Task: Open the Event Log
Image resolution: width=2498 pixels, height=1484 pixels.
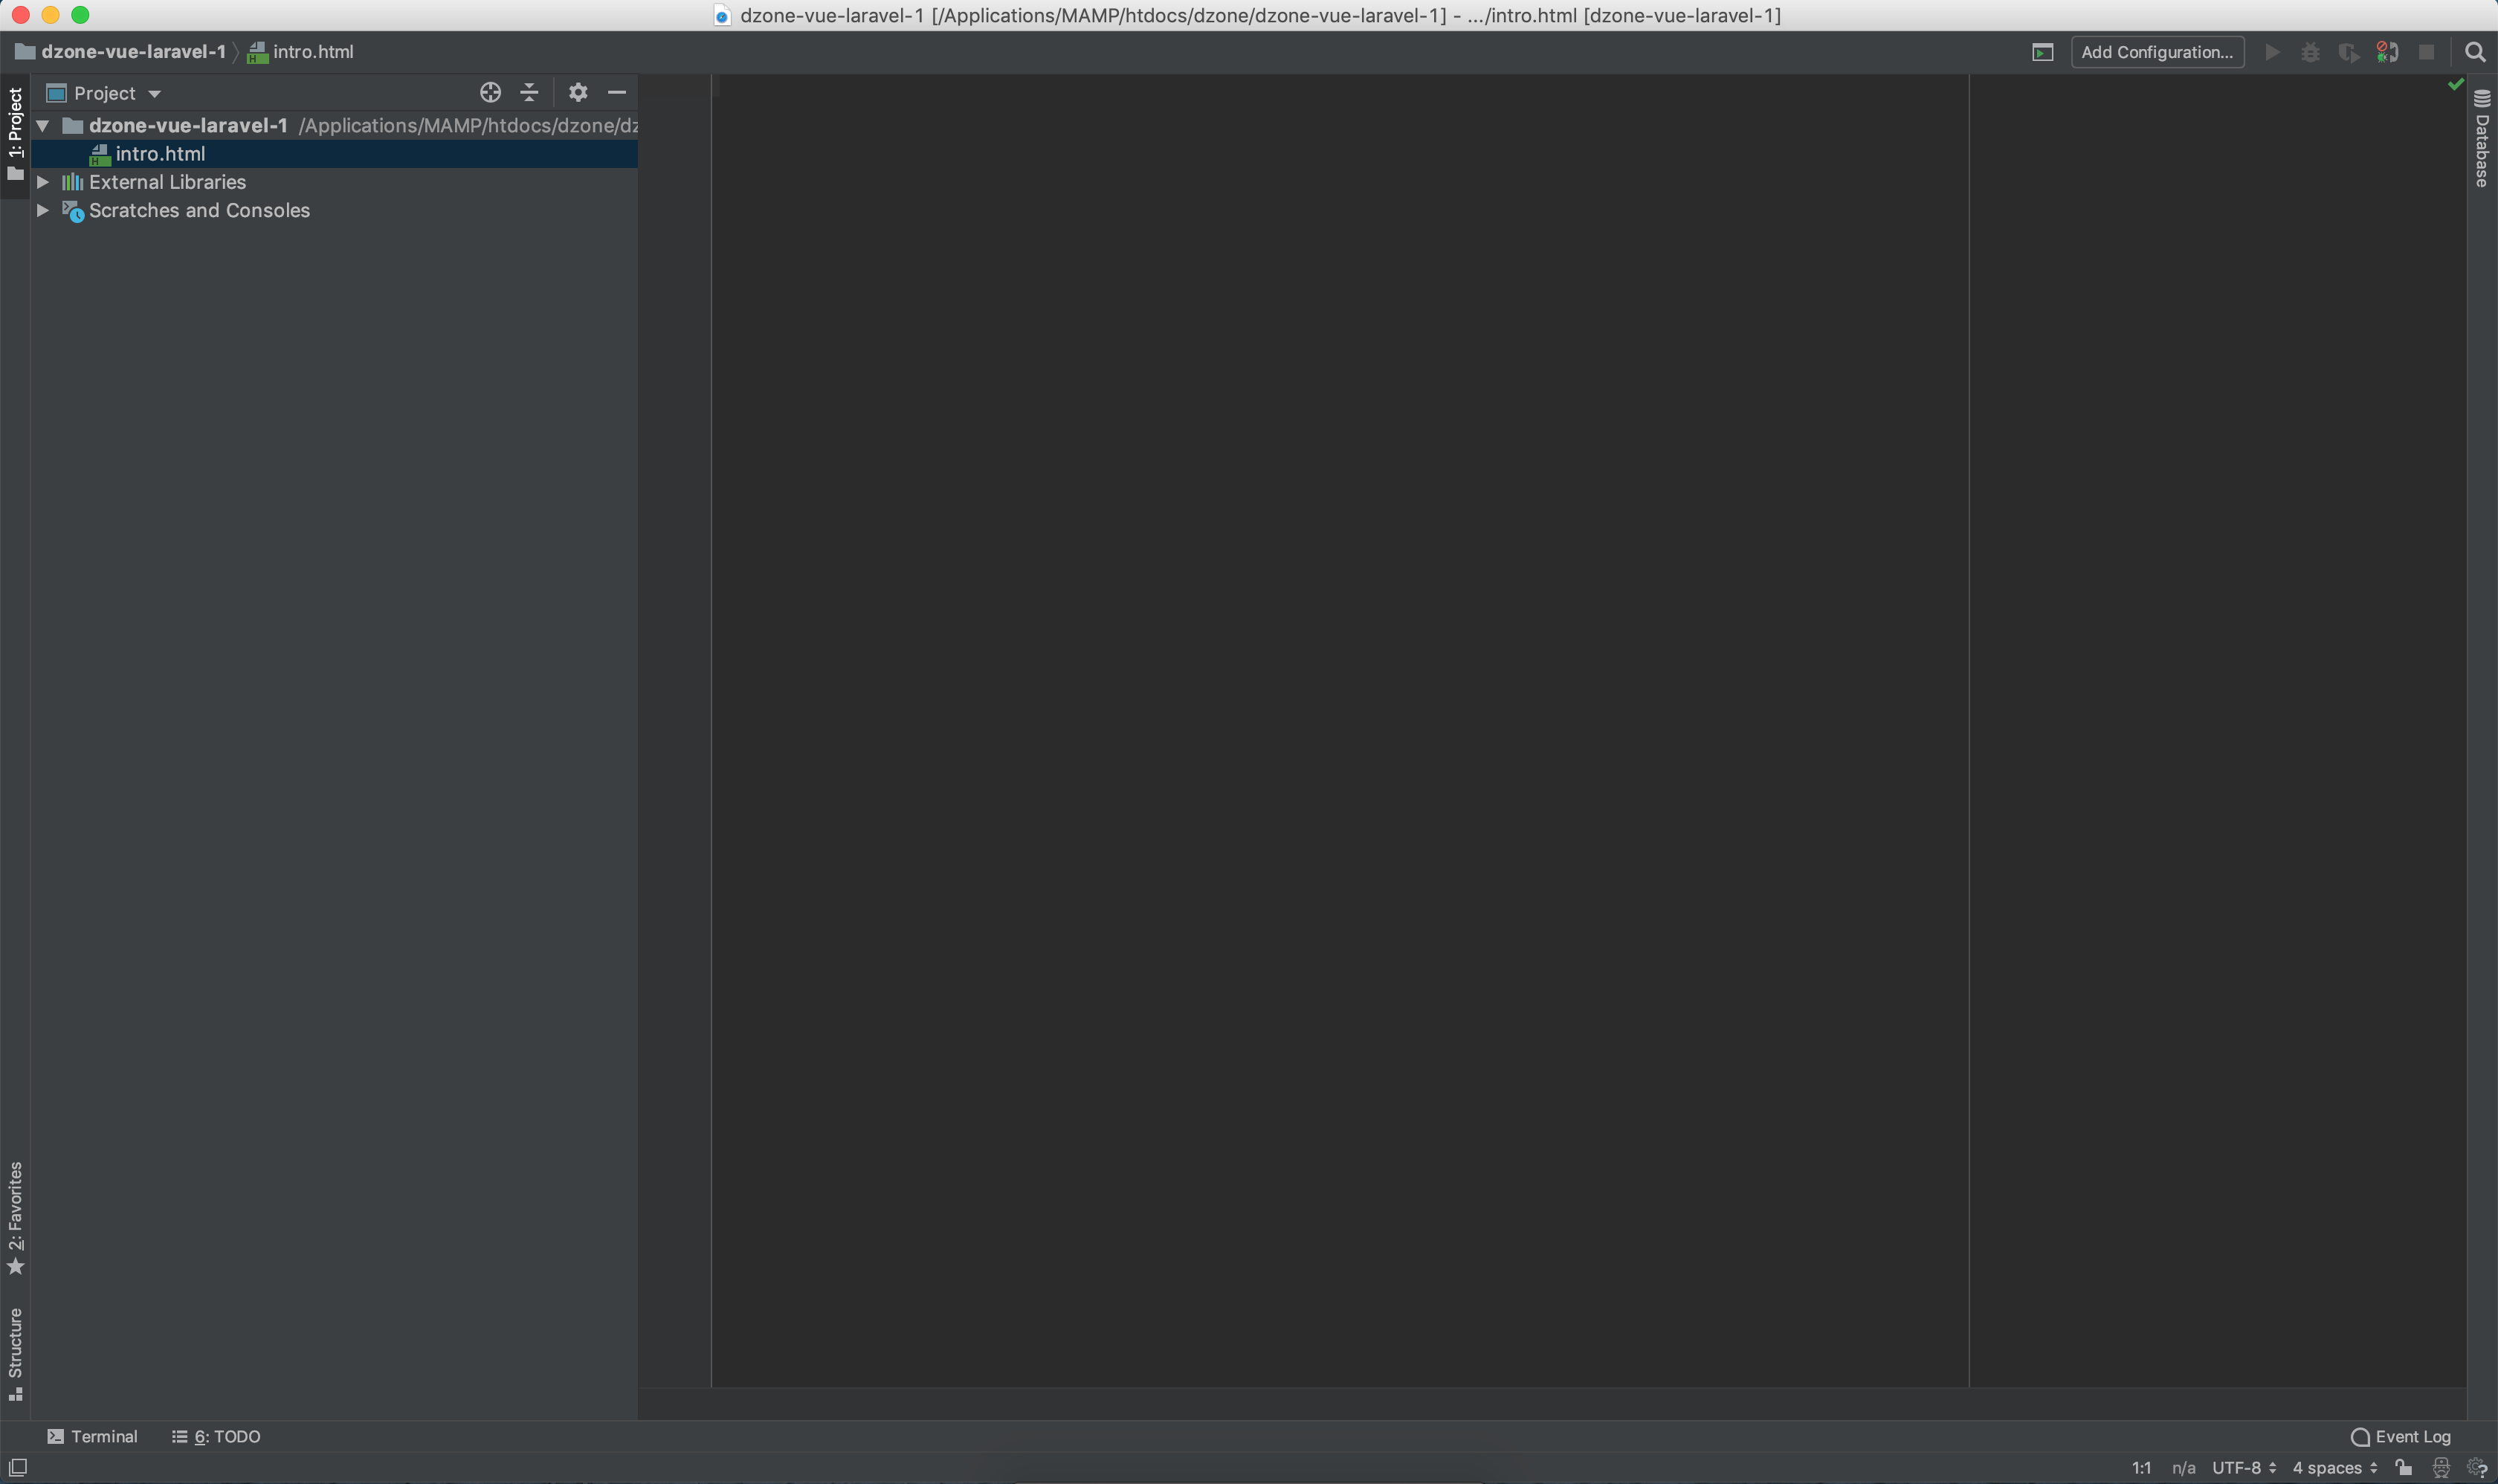Action: [x=2401, y=1436]
